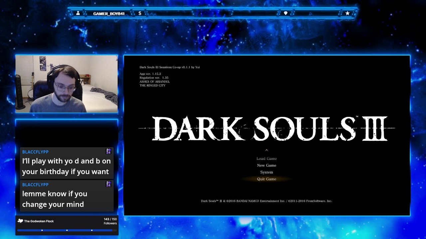Click the GAMER_BOY841 username in the top bar
This screenshot has height=239, width=426.
109,14
